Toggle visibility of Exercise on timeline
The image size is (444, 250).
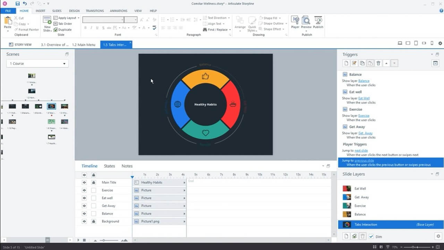(x=84, y=190)
